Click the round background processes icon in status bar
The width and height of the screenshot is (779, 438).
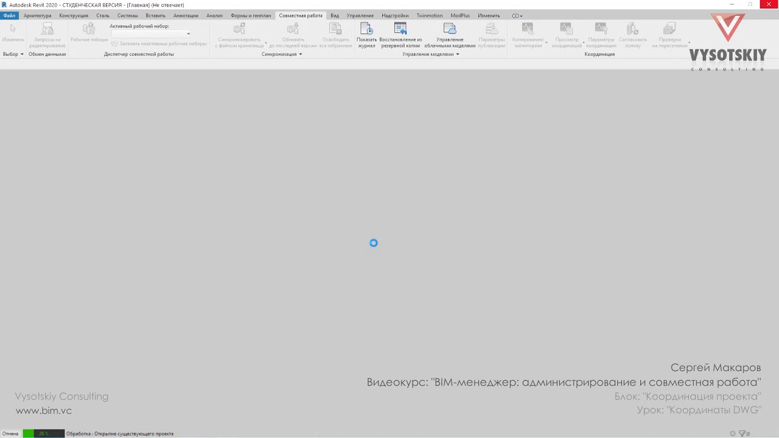coord(733,434)
